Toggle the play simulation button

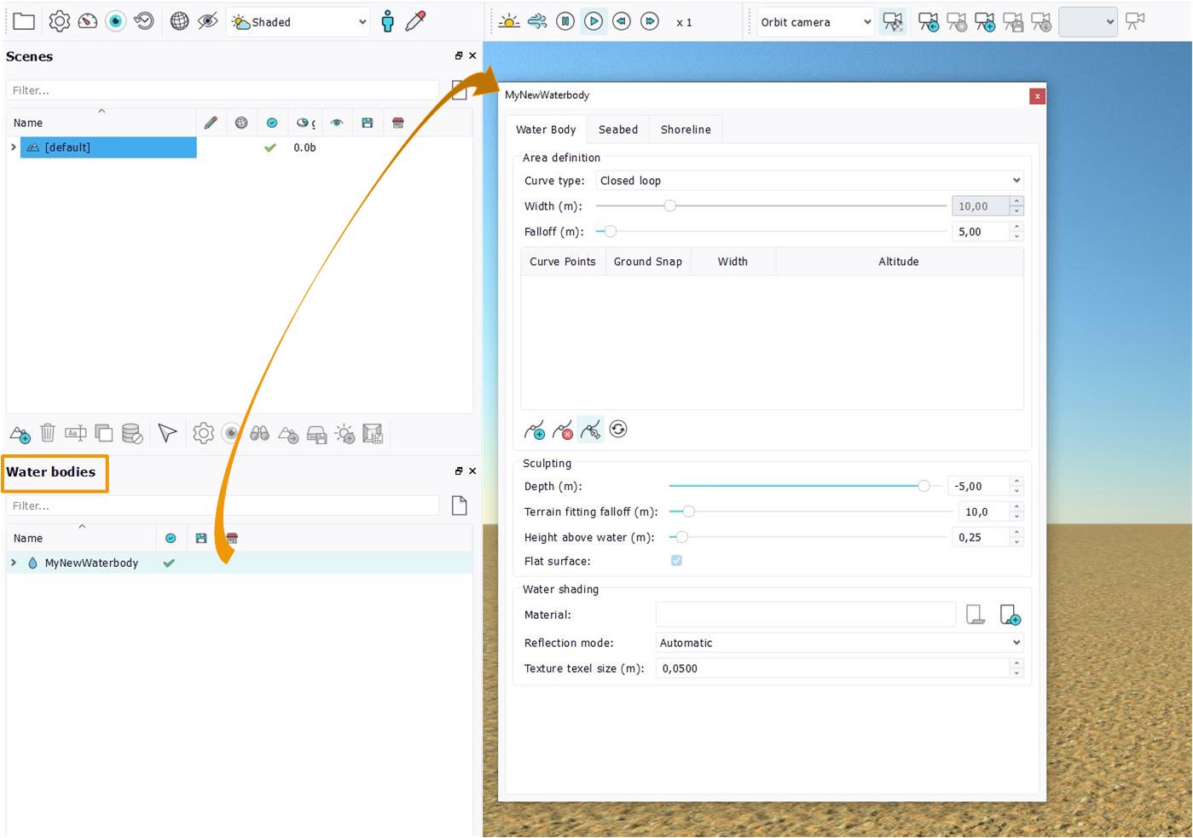594,22
